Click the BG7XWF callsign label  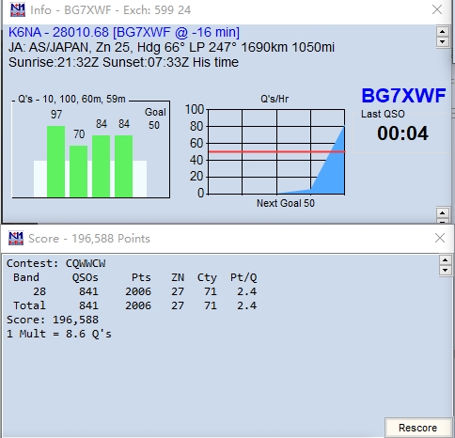click(x=403, y=96)
